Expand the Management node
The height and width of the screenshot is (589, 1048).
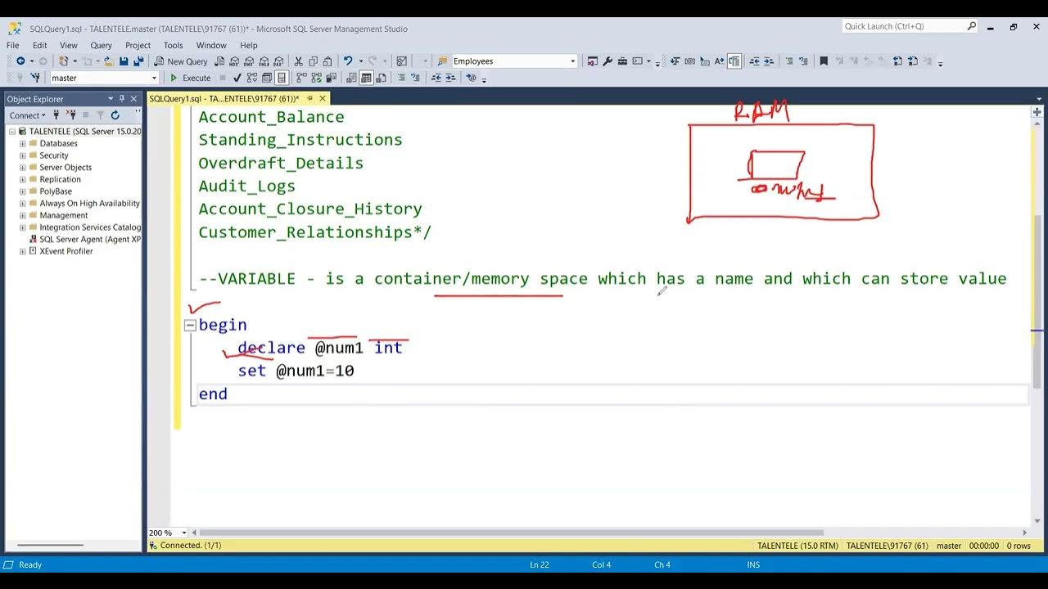(23, 215)
